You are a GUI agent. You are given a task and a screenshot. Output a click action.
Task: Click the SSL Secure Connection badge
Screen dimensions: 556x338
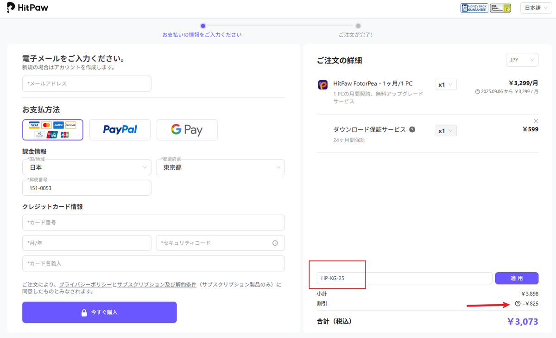click(x=500, y=8)
